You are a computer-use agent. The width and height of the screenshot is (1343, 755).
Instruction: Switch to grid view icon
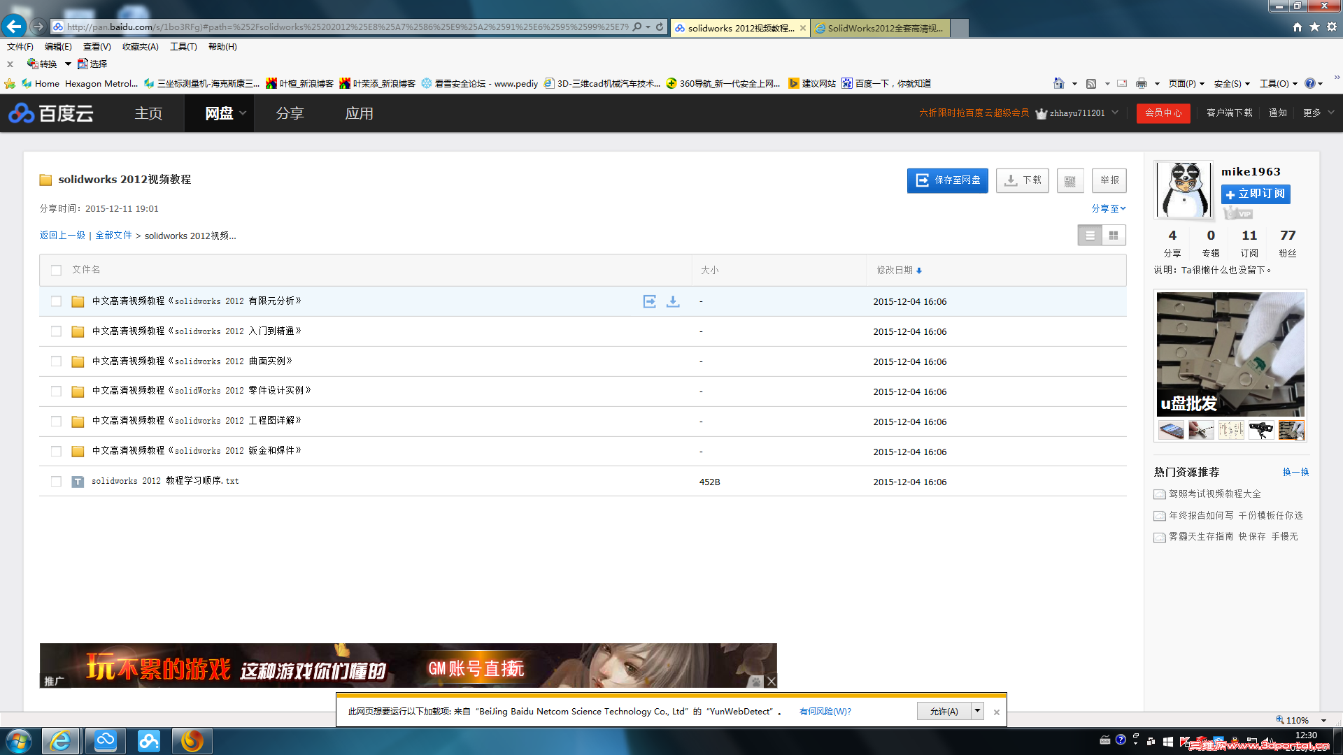pos(1114,236)
